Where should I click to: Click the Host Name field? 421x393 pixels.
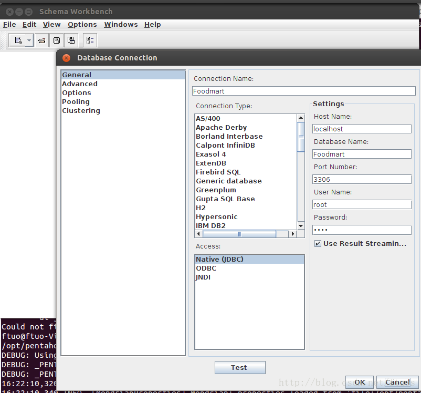tap(362, 129)
